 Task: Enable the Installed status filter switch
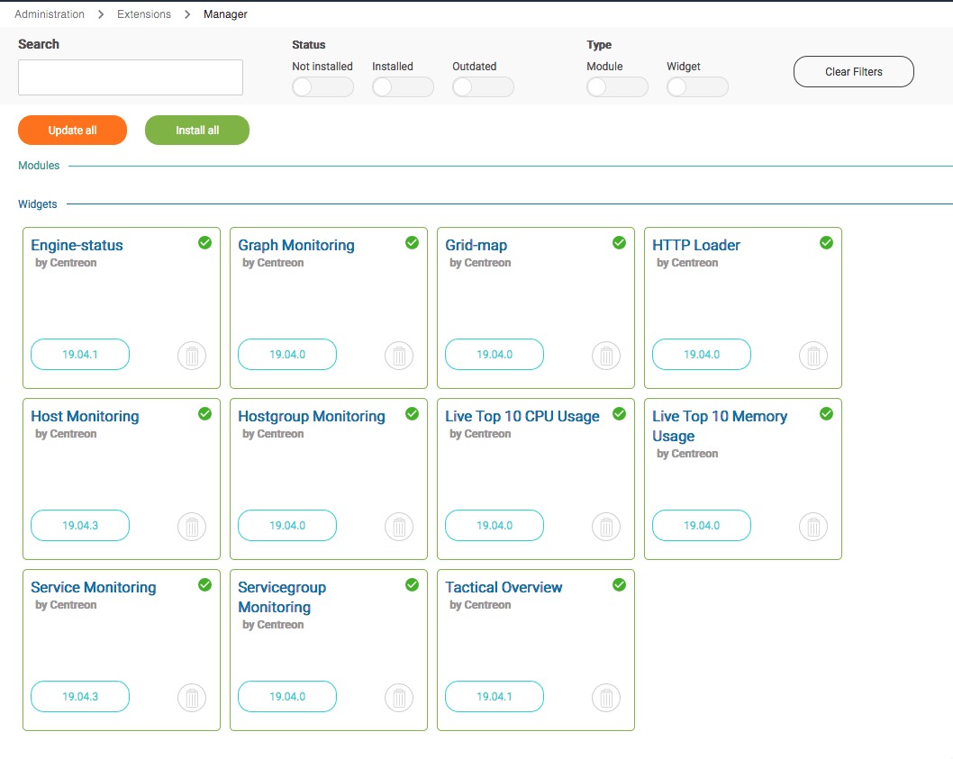(403, 87)
